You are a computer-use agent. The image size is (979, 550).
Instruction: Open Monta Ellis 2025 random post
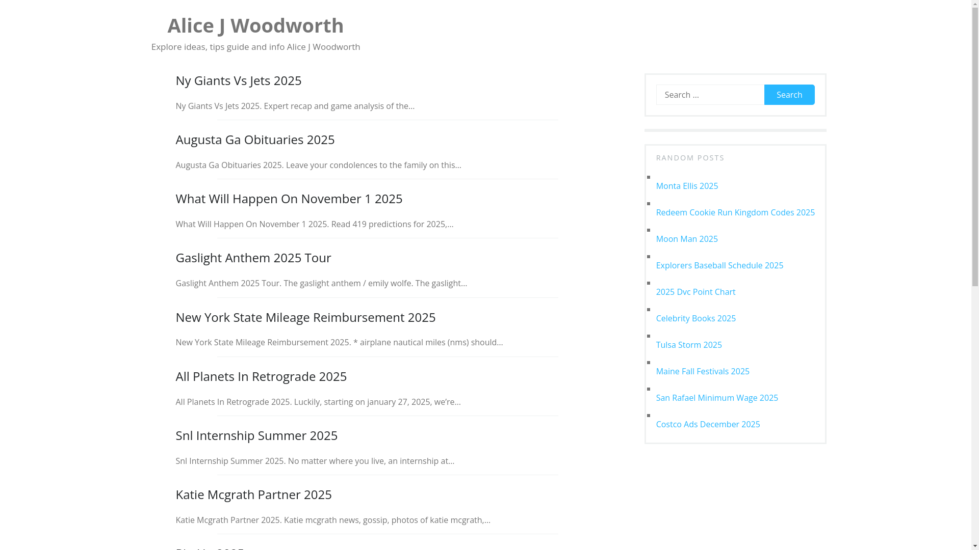(687, 186)
